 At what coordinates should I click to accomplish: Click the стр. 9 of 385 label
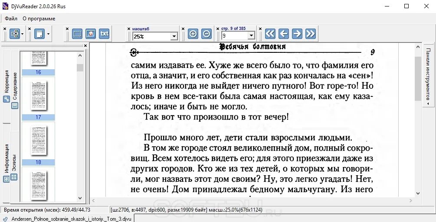[x=233, y=29]
